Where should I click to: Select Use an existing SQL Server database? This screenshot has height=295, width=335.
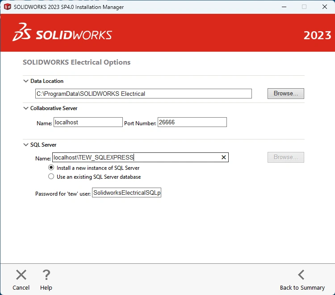51,176
